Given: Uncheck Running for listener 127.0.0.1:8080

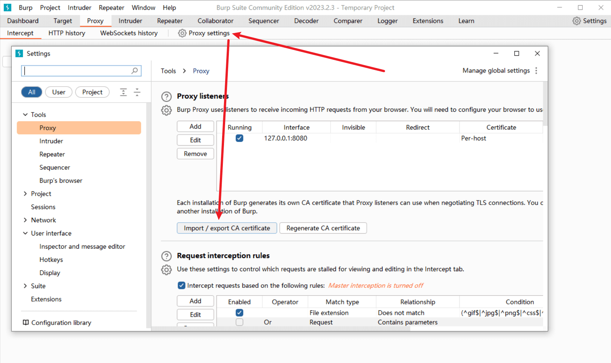Looking at the screenshot, I should [x=239, y=138].
